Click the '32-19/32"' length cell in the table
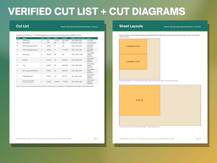The height and width of the screenshot is (163, 217). click(x=66, y=40)
